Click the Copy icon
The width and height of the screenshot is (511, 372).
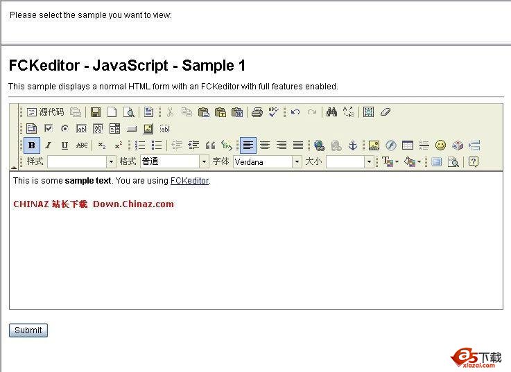click(187, 112)
